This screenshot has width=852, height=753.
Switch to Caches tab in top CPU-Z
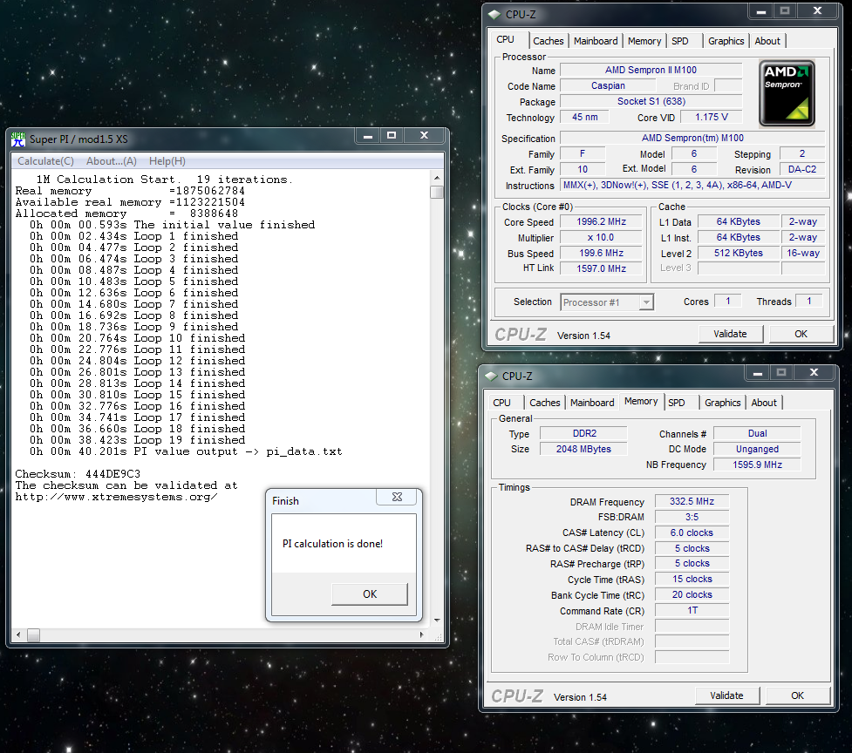549,41
